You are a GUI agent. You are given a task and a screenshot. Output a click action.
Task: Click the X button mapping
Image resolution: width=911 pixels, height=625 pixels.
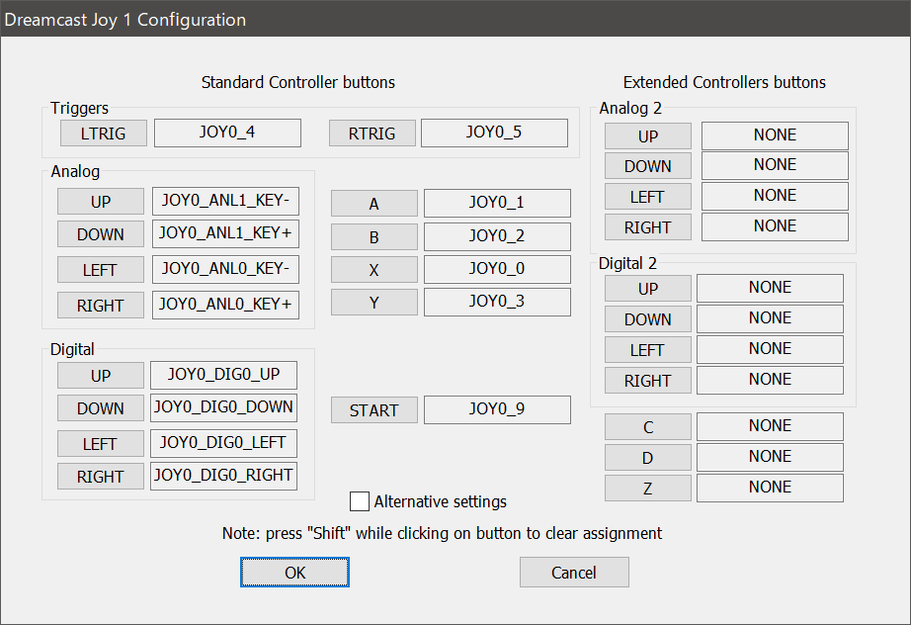pyautogui.click(x=374, y=269)
